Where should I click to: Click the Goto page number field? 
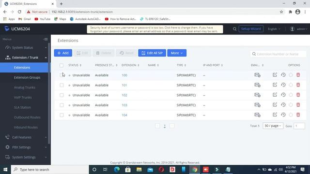point(299,126)
